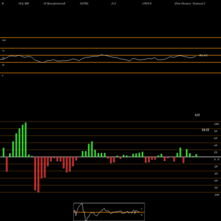Image resolution: width=221 pixels, height=221 pixels.
Task: Click the 100 label on the RSI left axis
Action: 4,40
